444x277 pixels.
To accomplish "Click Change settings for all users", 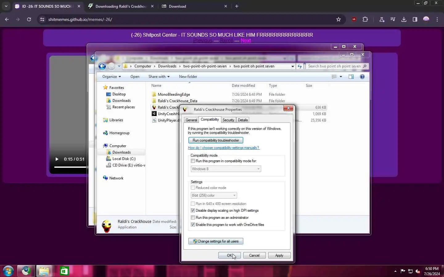I will pos(216,241).
